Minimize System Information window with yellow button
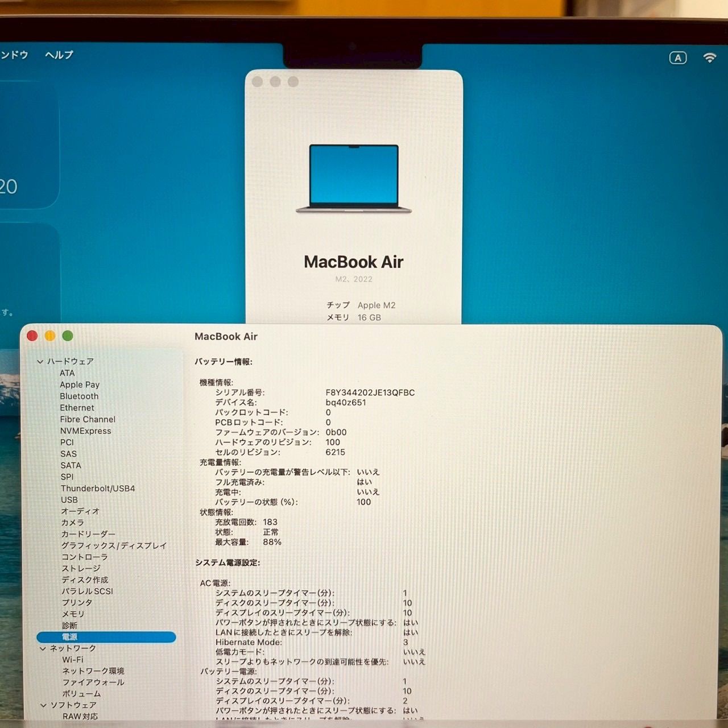This screenshot has height=728, width=728. (50, 336)
